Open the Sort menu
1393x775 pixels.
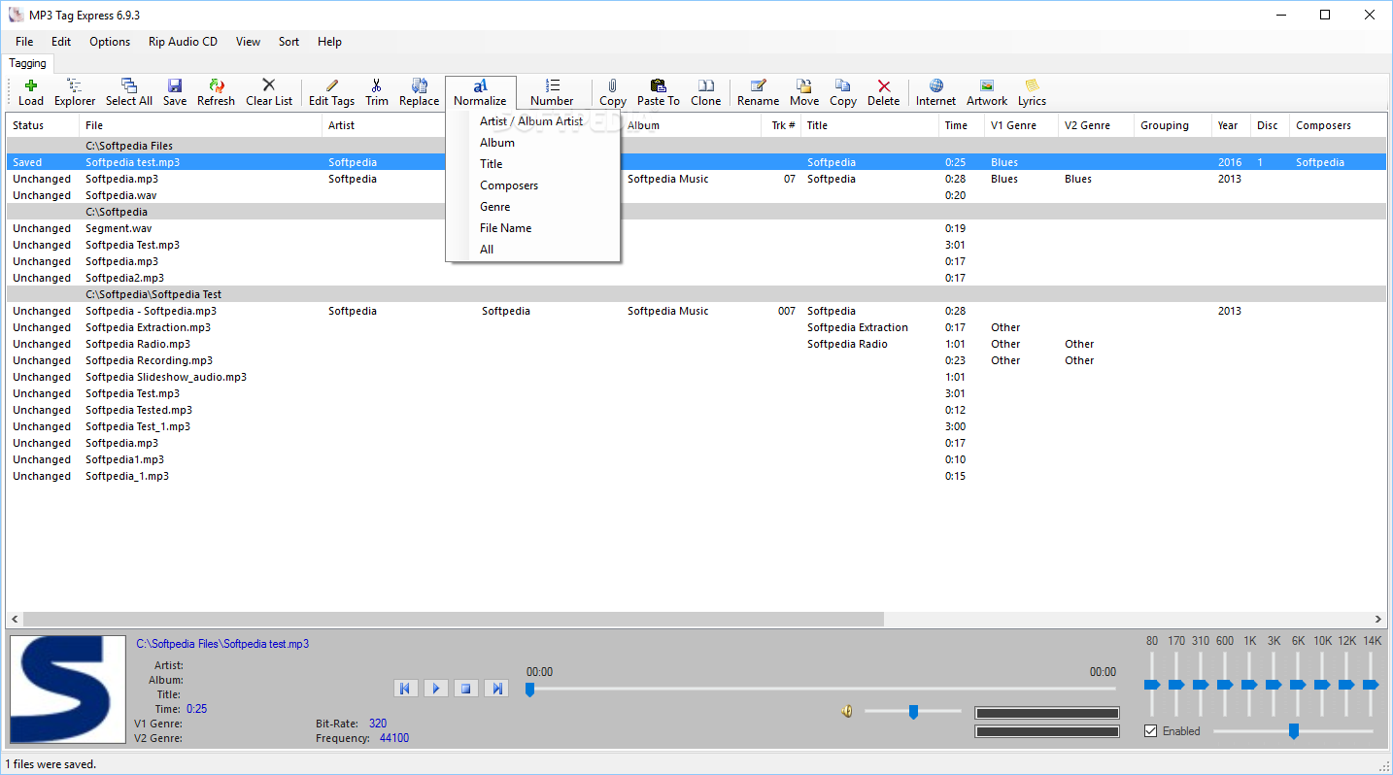(289, 42)
